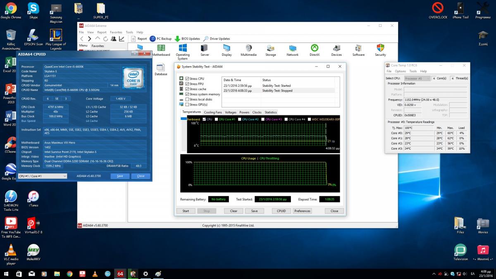Toggle the Stress cache checkbox
The height and width of the screenshot is (279, 496).
pyautogui.click(x=188, y=89)
